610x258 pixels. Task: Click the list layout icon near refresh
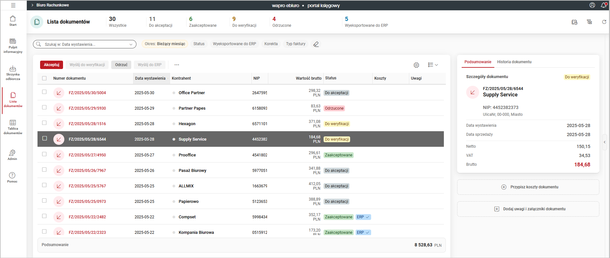click(589, 22)
